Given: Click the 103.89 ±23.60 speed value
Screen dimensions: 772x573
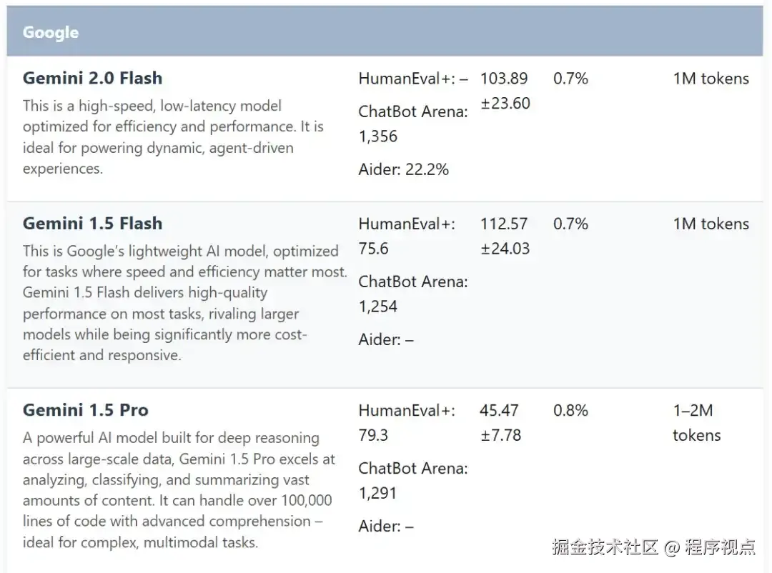Looking at the screenshot, I should click(x=505, y=91).
